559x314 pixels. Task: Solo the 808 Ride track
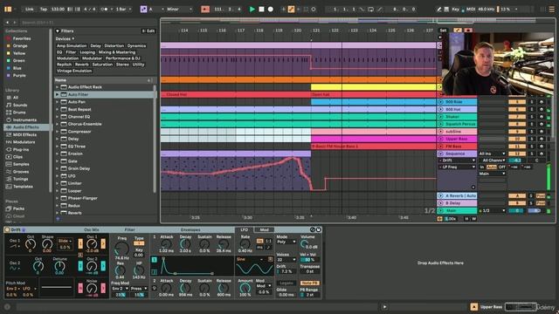(532, 102)
